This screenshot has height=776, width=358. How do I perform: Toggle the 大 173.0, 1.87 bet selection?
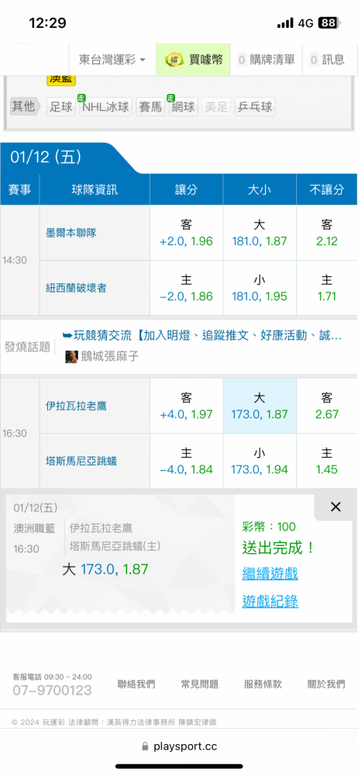pyautogui.click(x=260, y=406)
